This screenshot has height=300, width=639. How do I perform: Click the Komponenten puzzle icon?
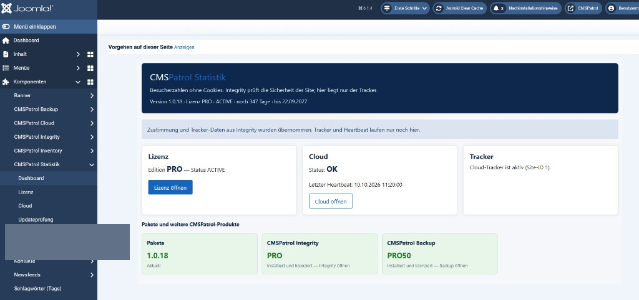point(6,82)
